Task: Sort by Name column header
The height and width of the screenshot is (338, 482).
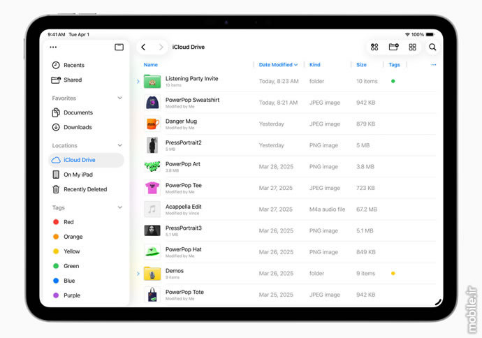Action: click(151, 64)
